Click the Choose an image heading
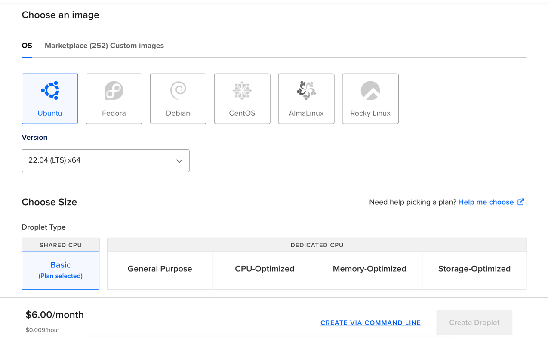 click(x=61, y=15)
